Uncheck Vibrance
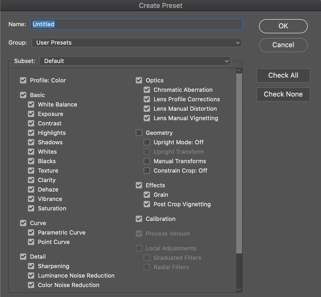321x297 pixels. [x=31, y=199]
